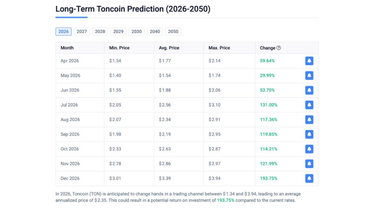The height and width of the screenshot is (208, 371).
Task: Open the Change column tooltip
Action: pyautogui.click(x=279, y=48)
